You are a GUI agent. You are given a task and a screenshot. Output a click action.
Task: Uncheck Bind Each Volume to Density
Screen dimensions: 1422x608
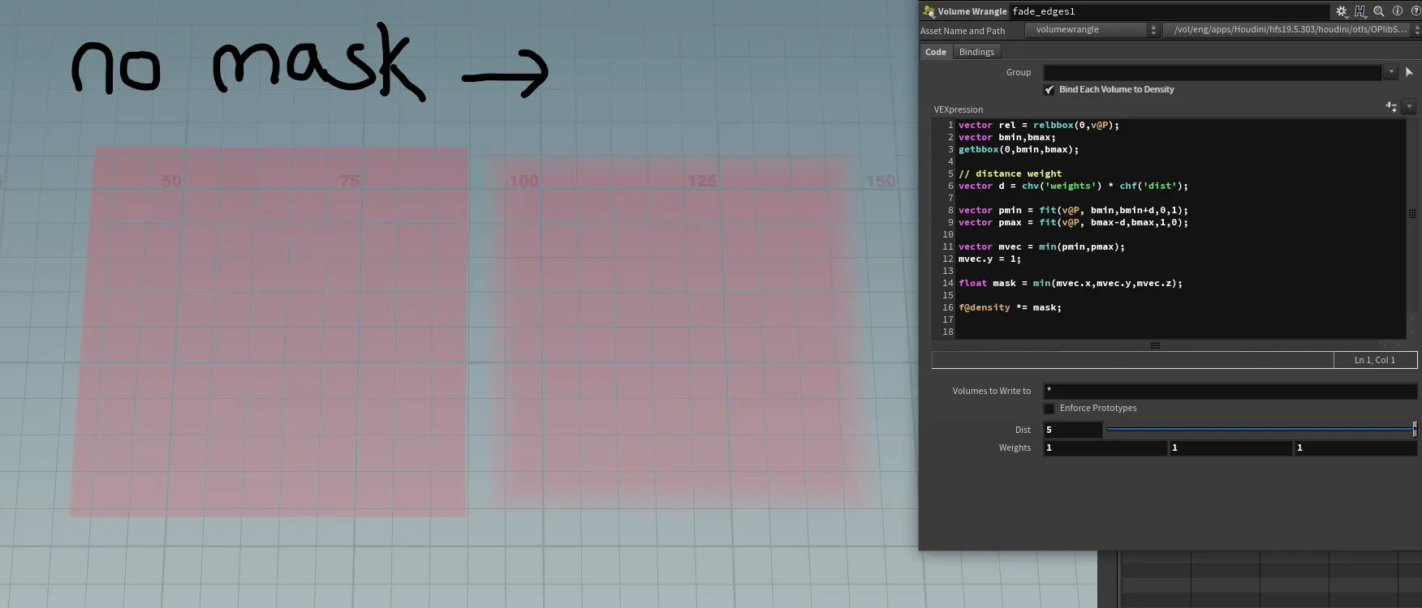click(x=1049, y=90)
